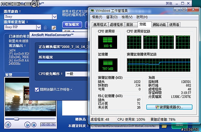Image resolution: width=201 pixels, height=132 pixels.
Task: Click the 存留時間 value 2:19:57
Action: point(186,93)
